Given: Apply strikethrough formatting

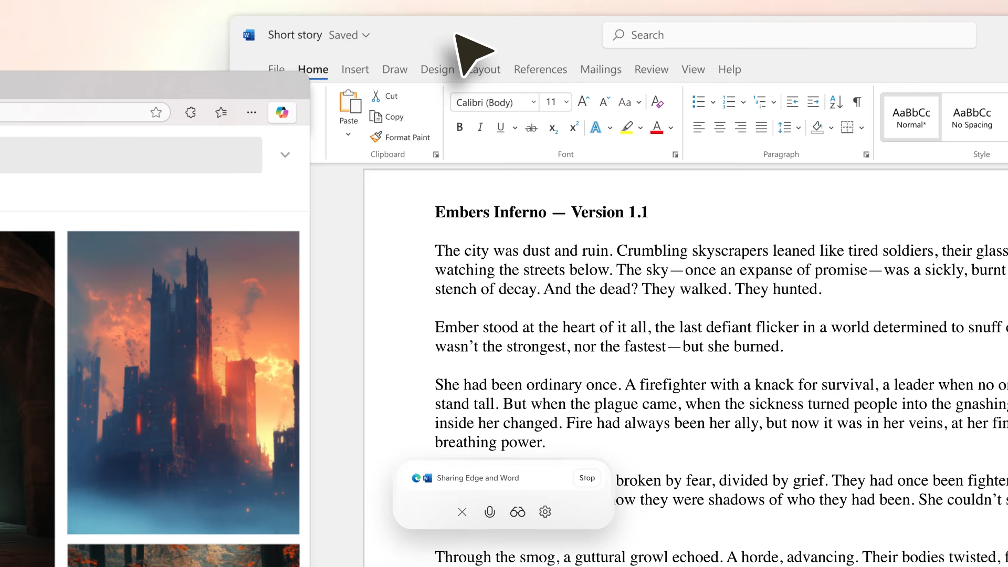Looking at the screenshot, I should coord(531,128).
